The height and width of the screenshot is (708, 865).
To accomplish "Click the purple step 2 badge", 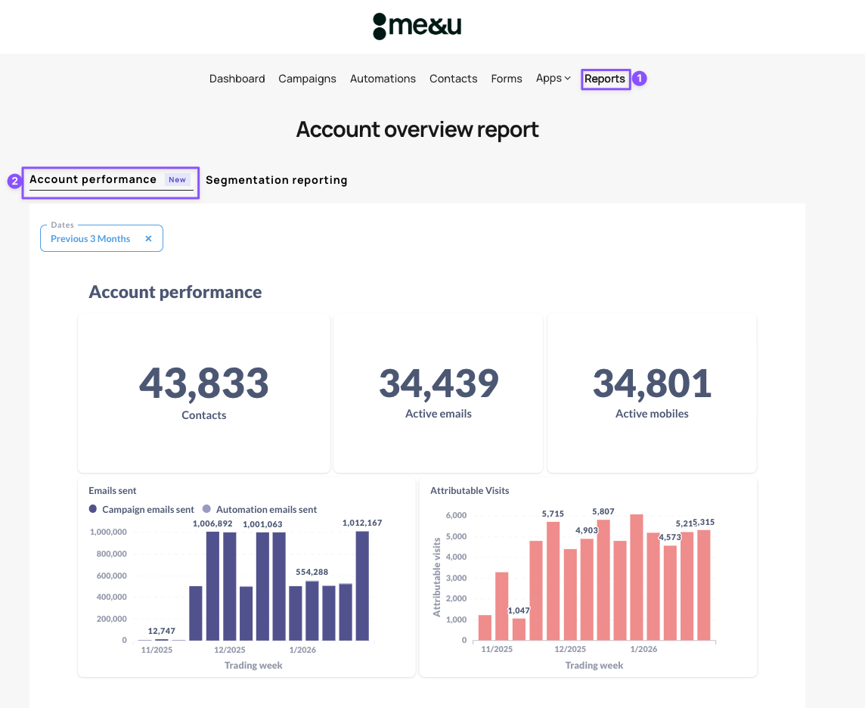I will pyautogui.click(x=14, y=181).
